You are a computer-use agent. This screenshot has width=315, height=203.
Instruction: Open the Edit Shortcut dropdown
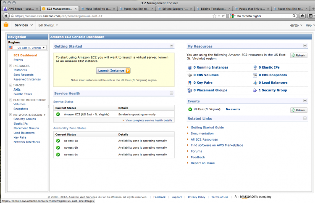pos(48,25)
